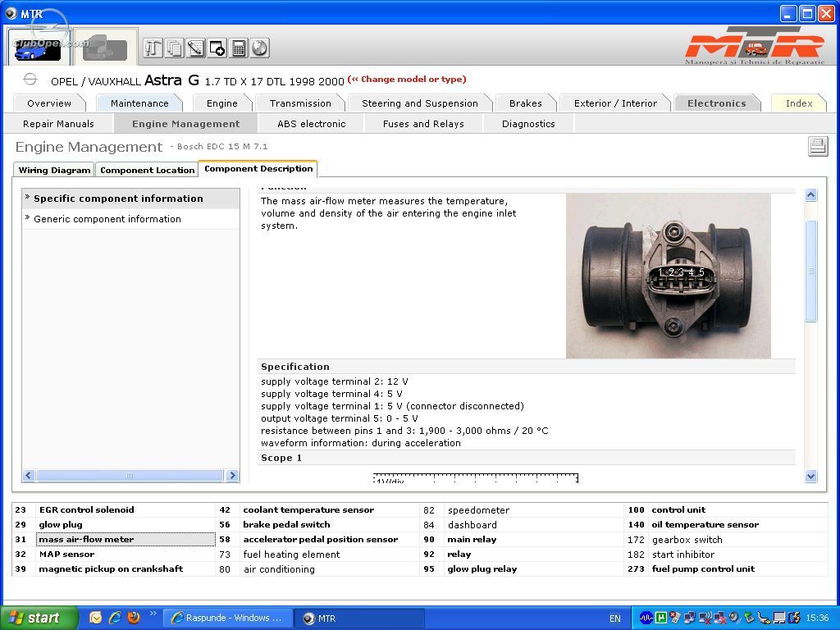The height and width of the screenshot is (630, 840).
Task: Select the grey truck vehicle type
Action: (x=105, y=48)
